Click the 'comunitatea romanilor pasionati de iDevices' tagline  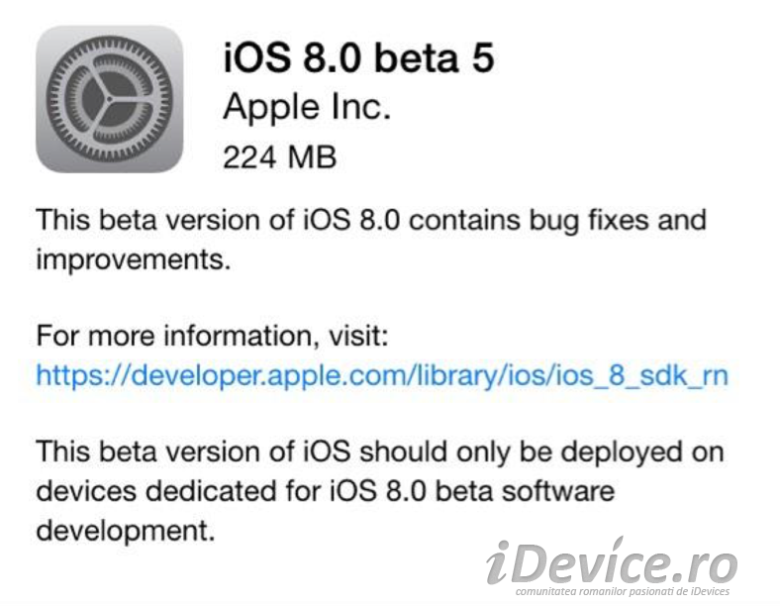(x=623, y=591)
